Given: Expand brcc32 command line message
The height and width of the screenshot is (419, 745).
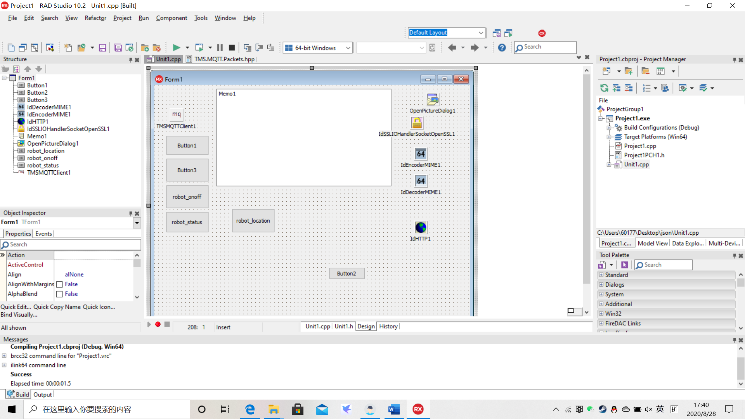Looking at the screenshot, I should click(4, 356).
